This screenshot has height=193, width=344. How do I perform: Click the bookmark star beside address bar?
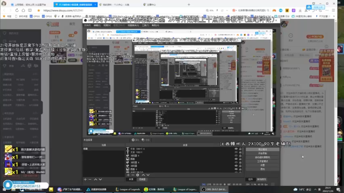[x=39, y=10]
